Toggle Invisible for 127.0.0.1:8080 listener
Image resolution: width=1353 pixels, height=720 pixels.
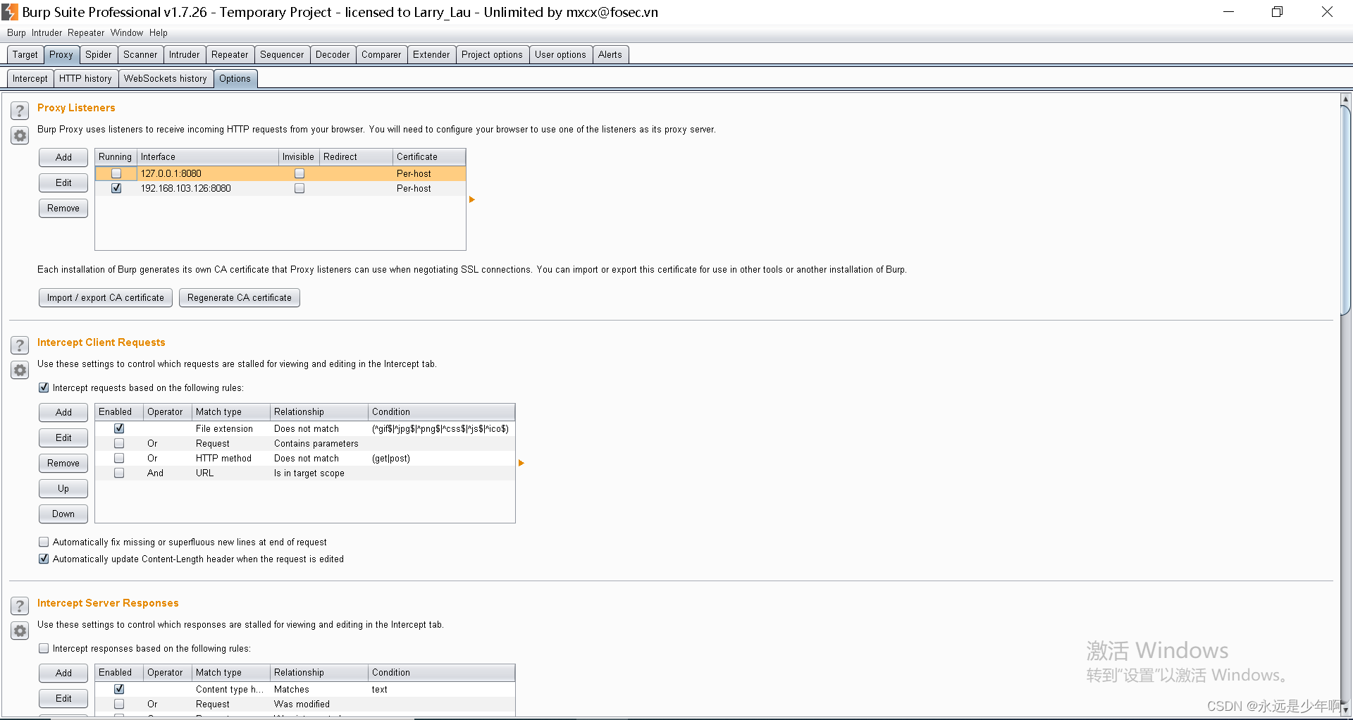point(299,173)
